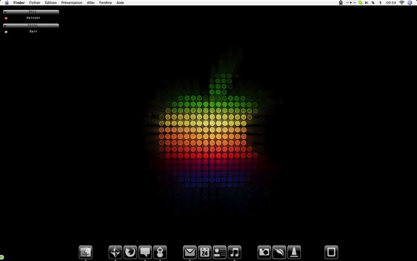Open the green Skype-style menu bar icon
The height and width of the screenshot is (261, 417).
point(360,3)
